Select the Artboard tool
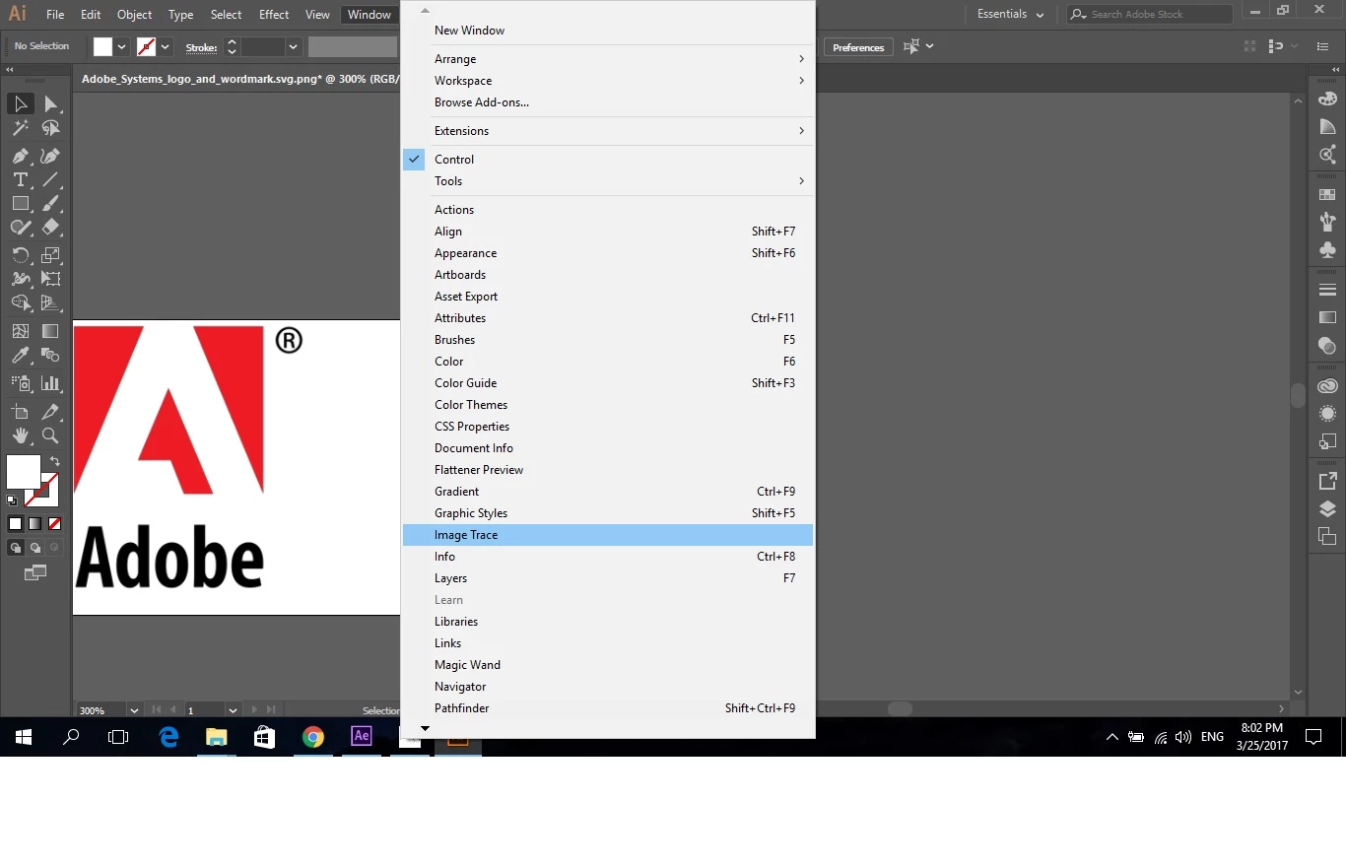 coord(20,412)
